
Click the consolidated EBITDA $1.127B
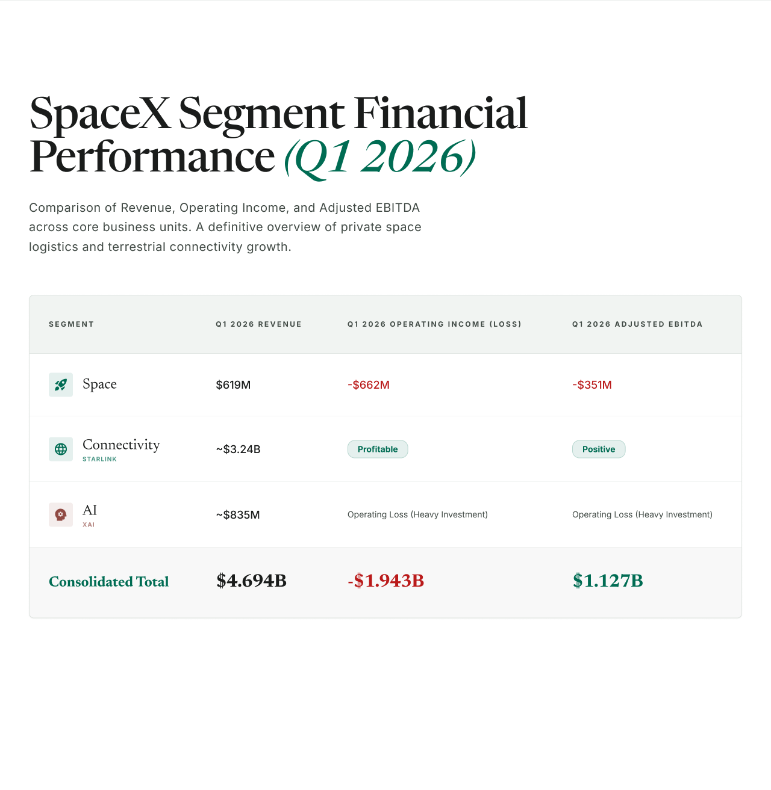[608, 581]
